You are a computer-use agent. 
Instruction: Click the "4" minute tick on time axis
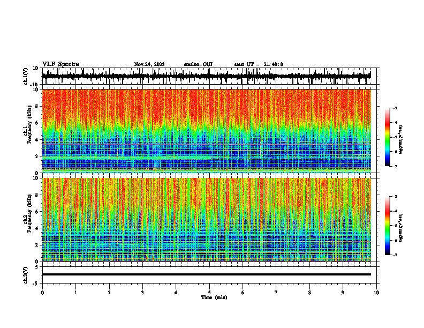[x=176, y=293]
